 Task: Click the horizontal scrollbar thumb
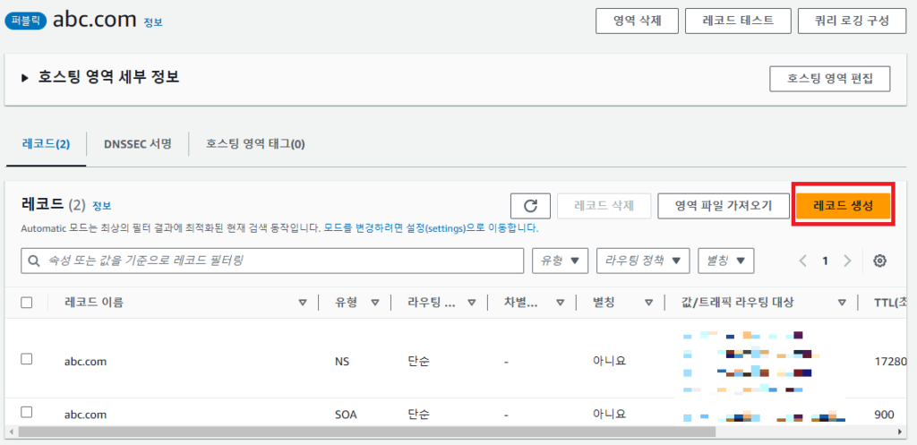click(x=366, y=432)
